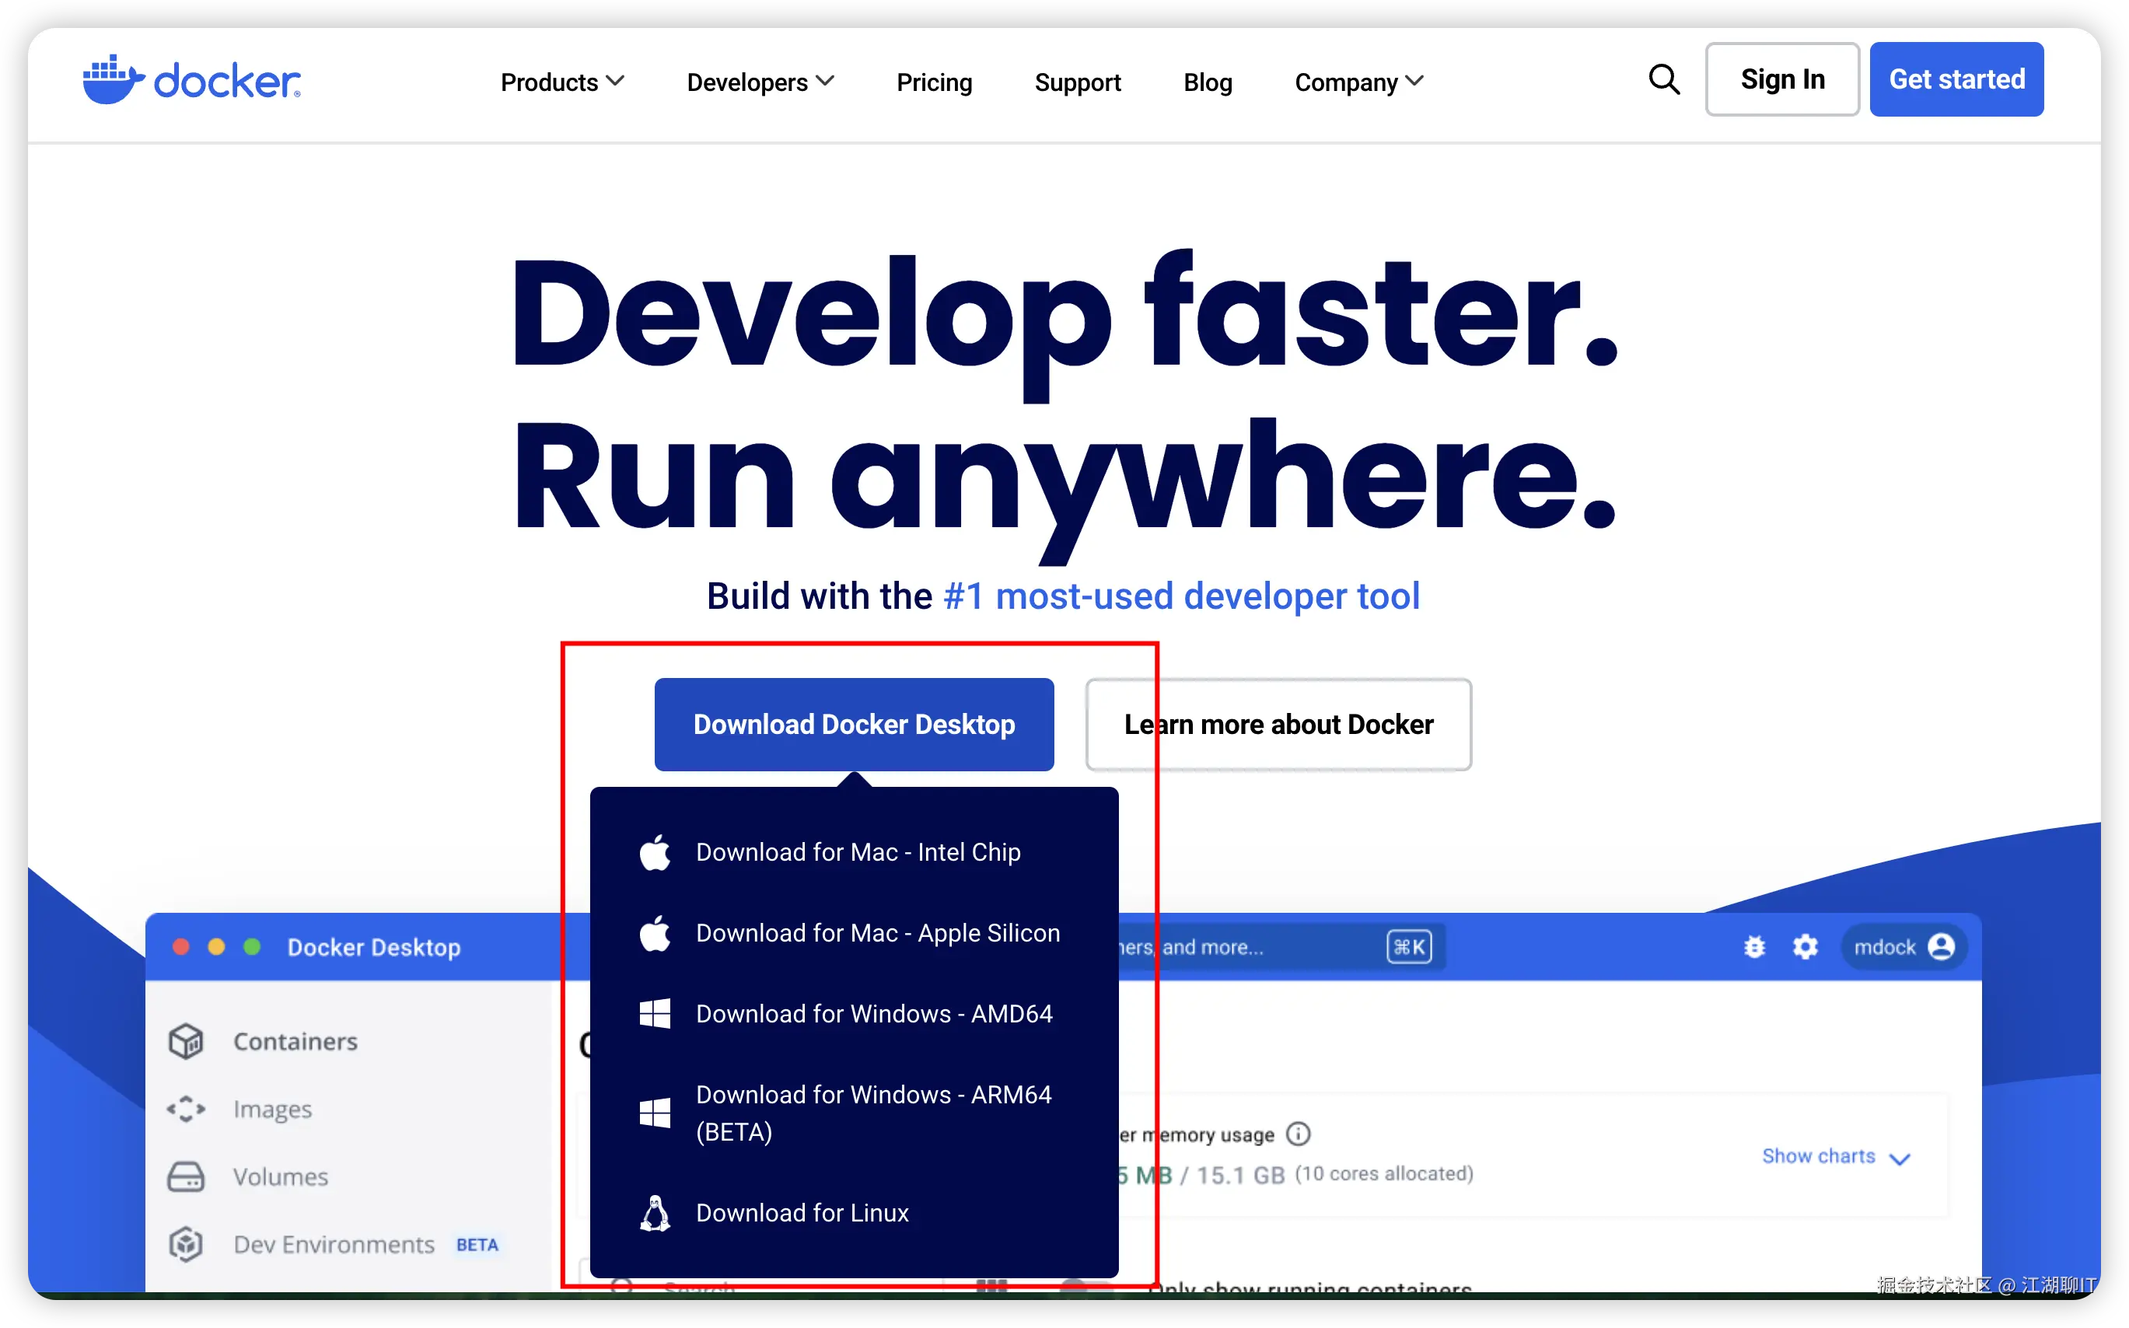
Task: Select the Images sidebar icon
Action: [x=186, y=1110]
